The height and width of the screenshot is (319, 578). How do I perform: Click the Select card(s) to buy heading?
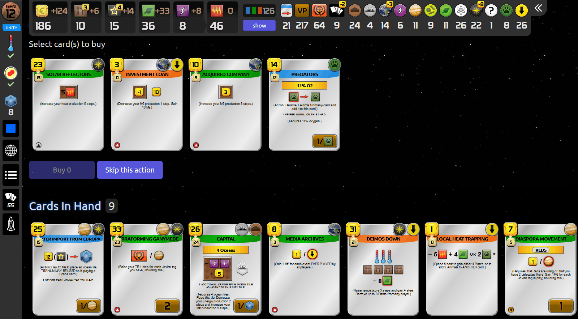(x=67, y=44)
